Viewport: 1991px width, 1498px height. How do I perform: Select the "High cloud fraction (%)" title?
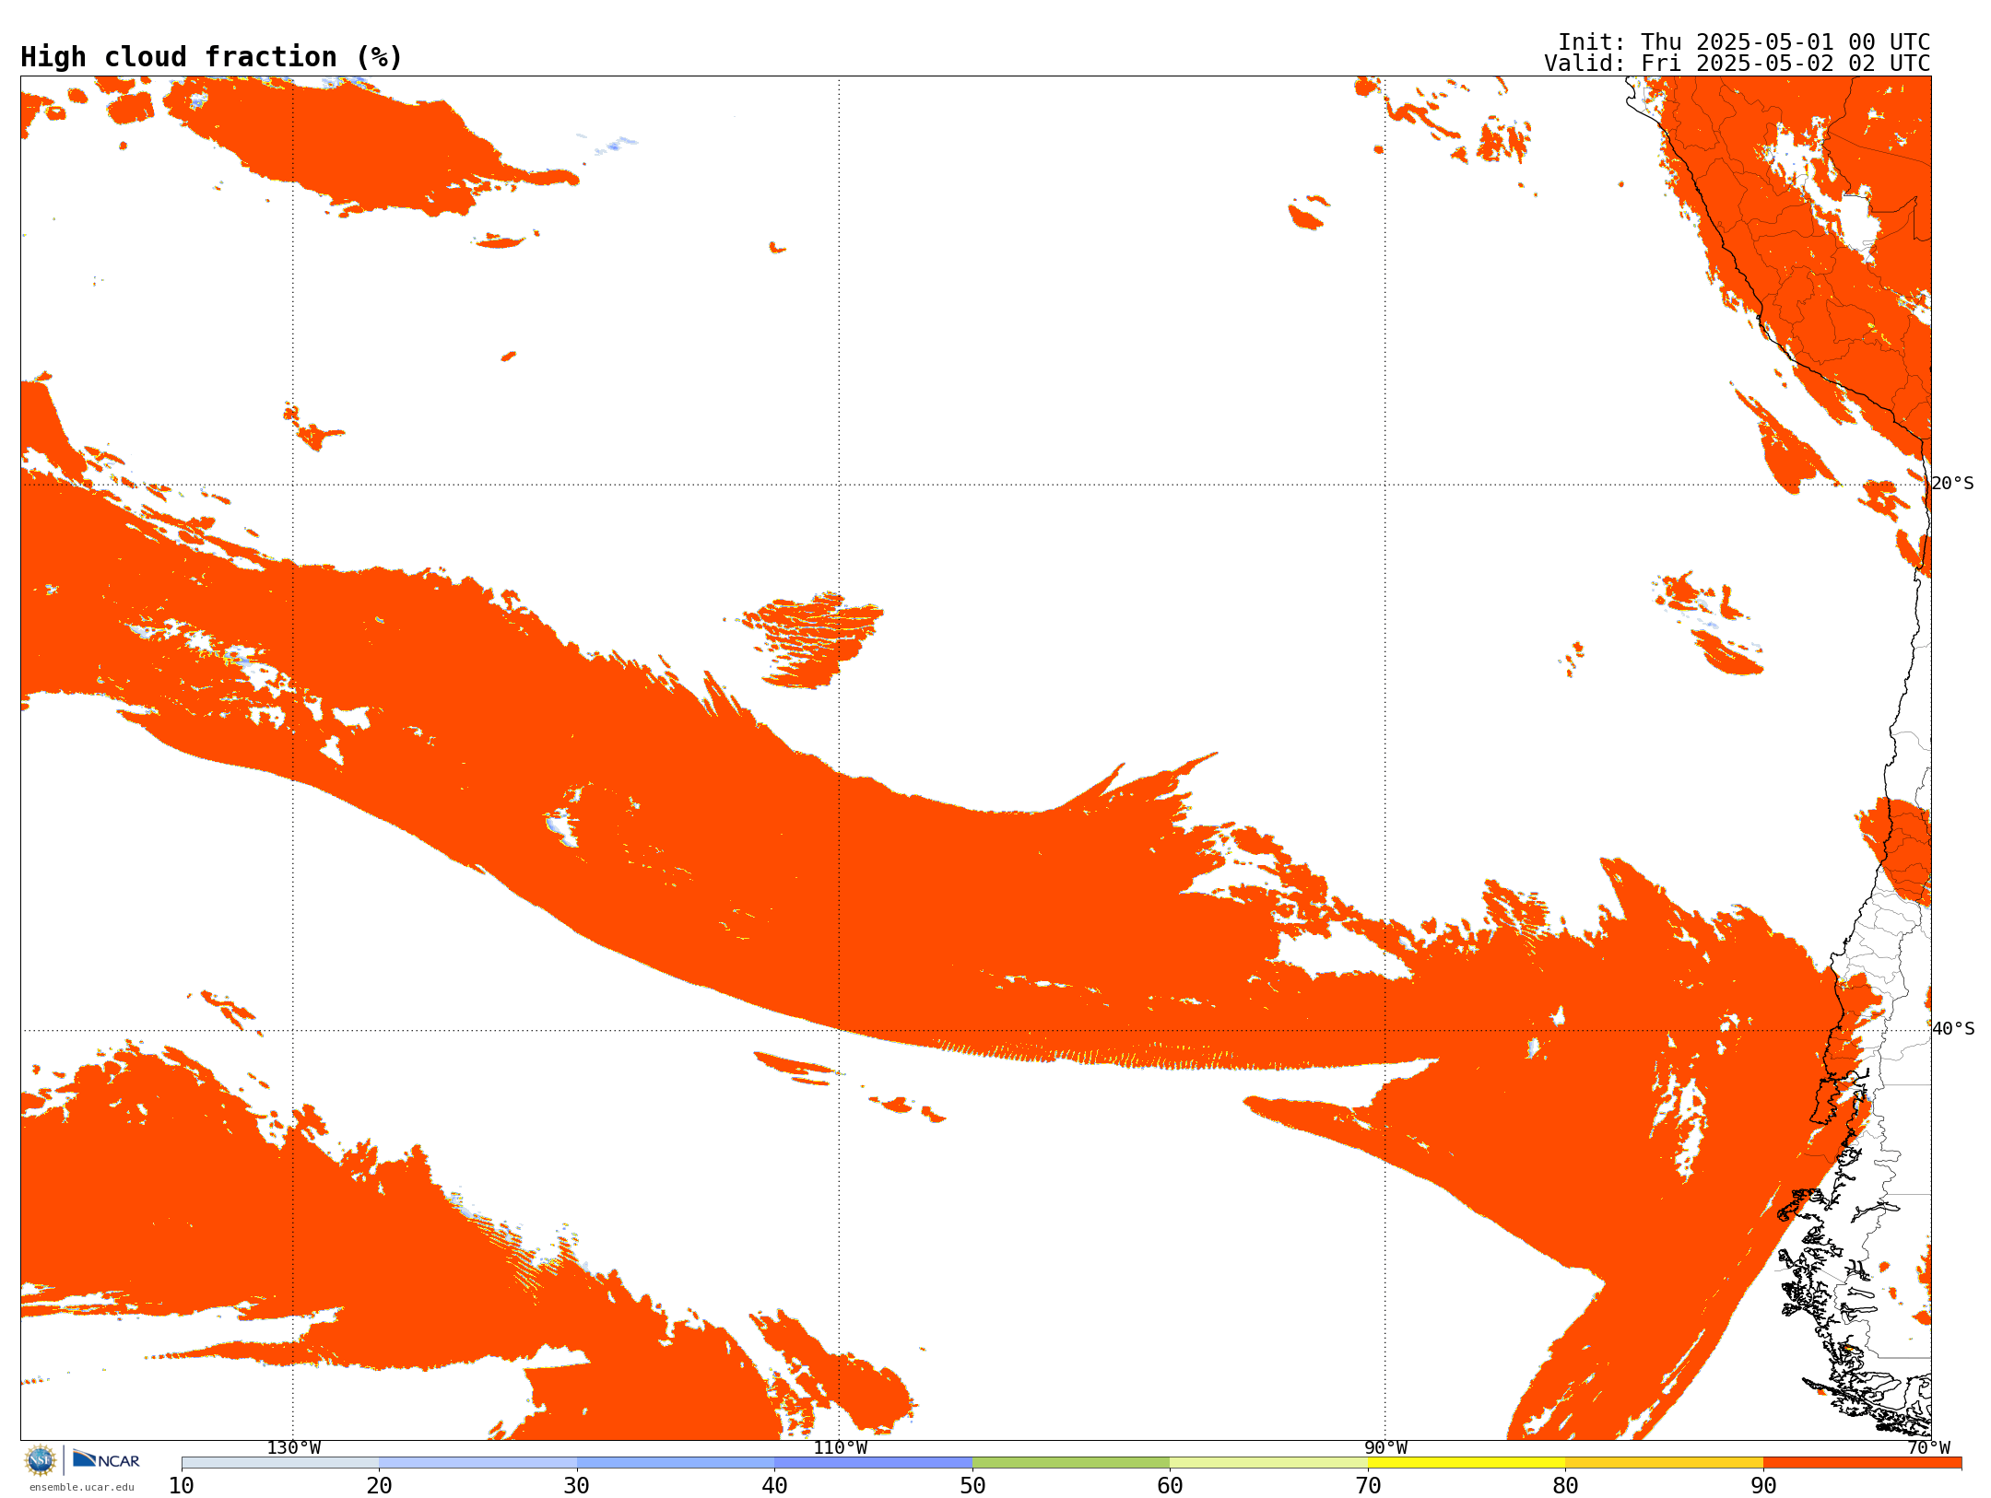212,57
